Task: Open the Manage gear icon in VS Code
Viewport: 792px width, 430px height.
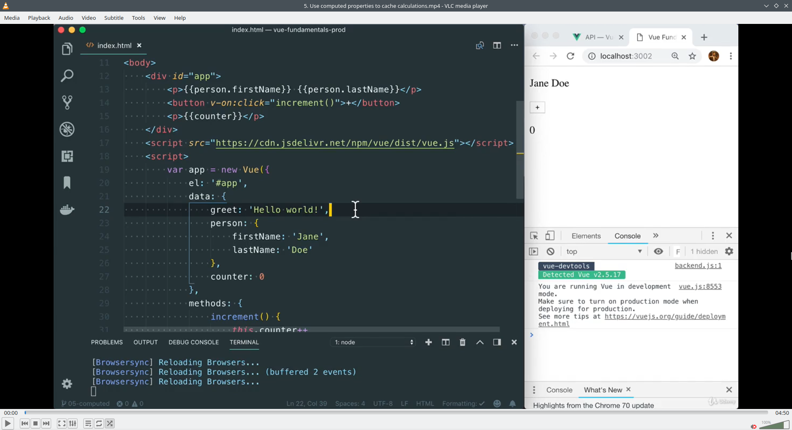Action: pos(67,384)
